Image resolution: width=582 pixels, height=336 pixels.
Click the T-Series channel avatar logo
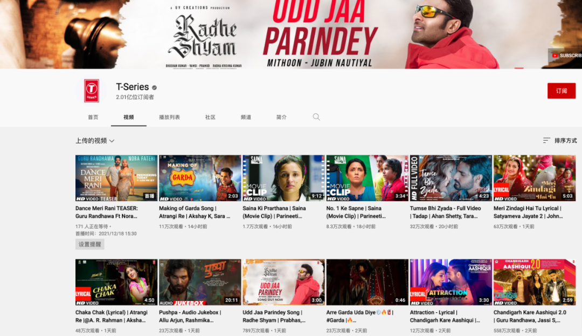click(91, 91)
